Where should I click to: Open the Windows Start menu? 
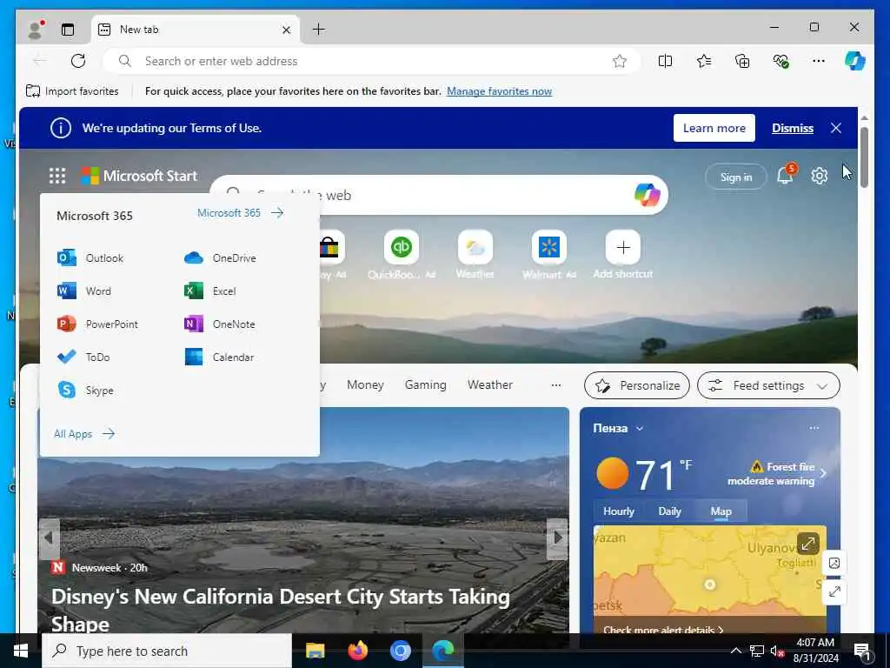tap(21, 651)
